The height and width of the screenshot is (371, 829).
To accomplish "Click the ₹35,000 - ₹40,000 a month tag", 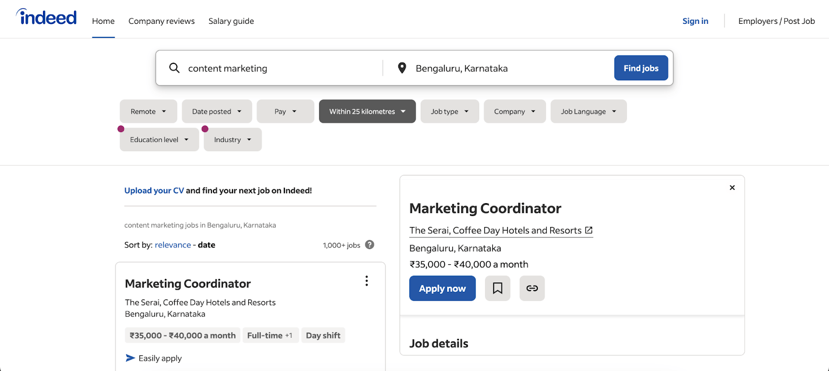I will click(x=182, y=335).
